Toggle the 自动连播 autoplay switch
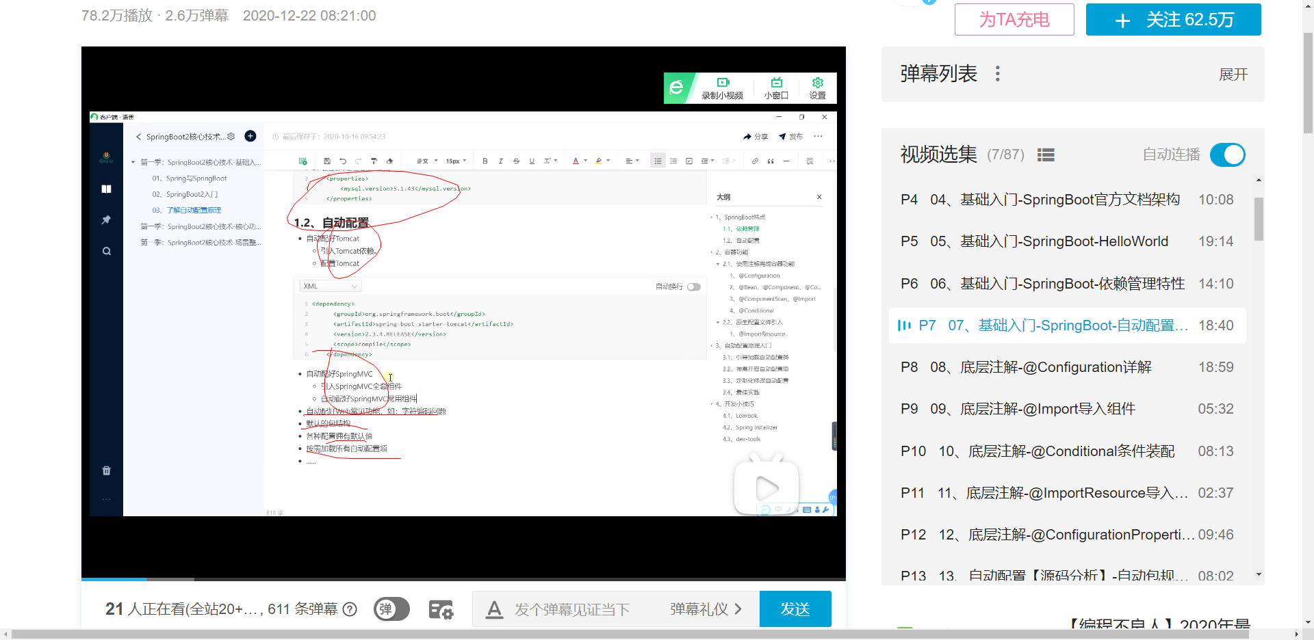Image resolution: width=1314 pixels, height=640 pixels. [x=1228, y=155]
